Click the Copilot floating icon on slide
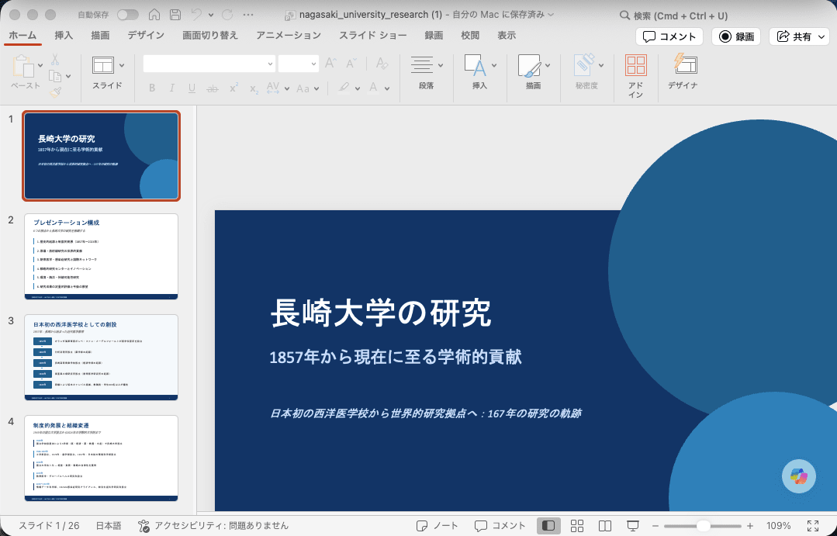Image resolution: width=837 pixels, height=536 pixels. tap(798, 475)
